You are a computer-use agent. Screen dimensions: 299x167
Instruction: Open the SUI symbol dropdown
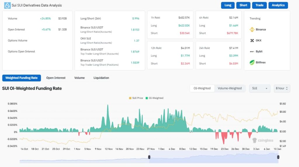coord(260,88)
